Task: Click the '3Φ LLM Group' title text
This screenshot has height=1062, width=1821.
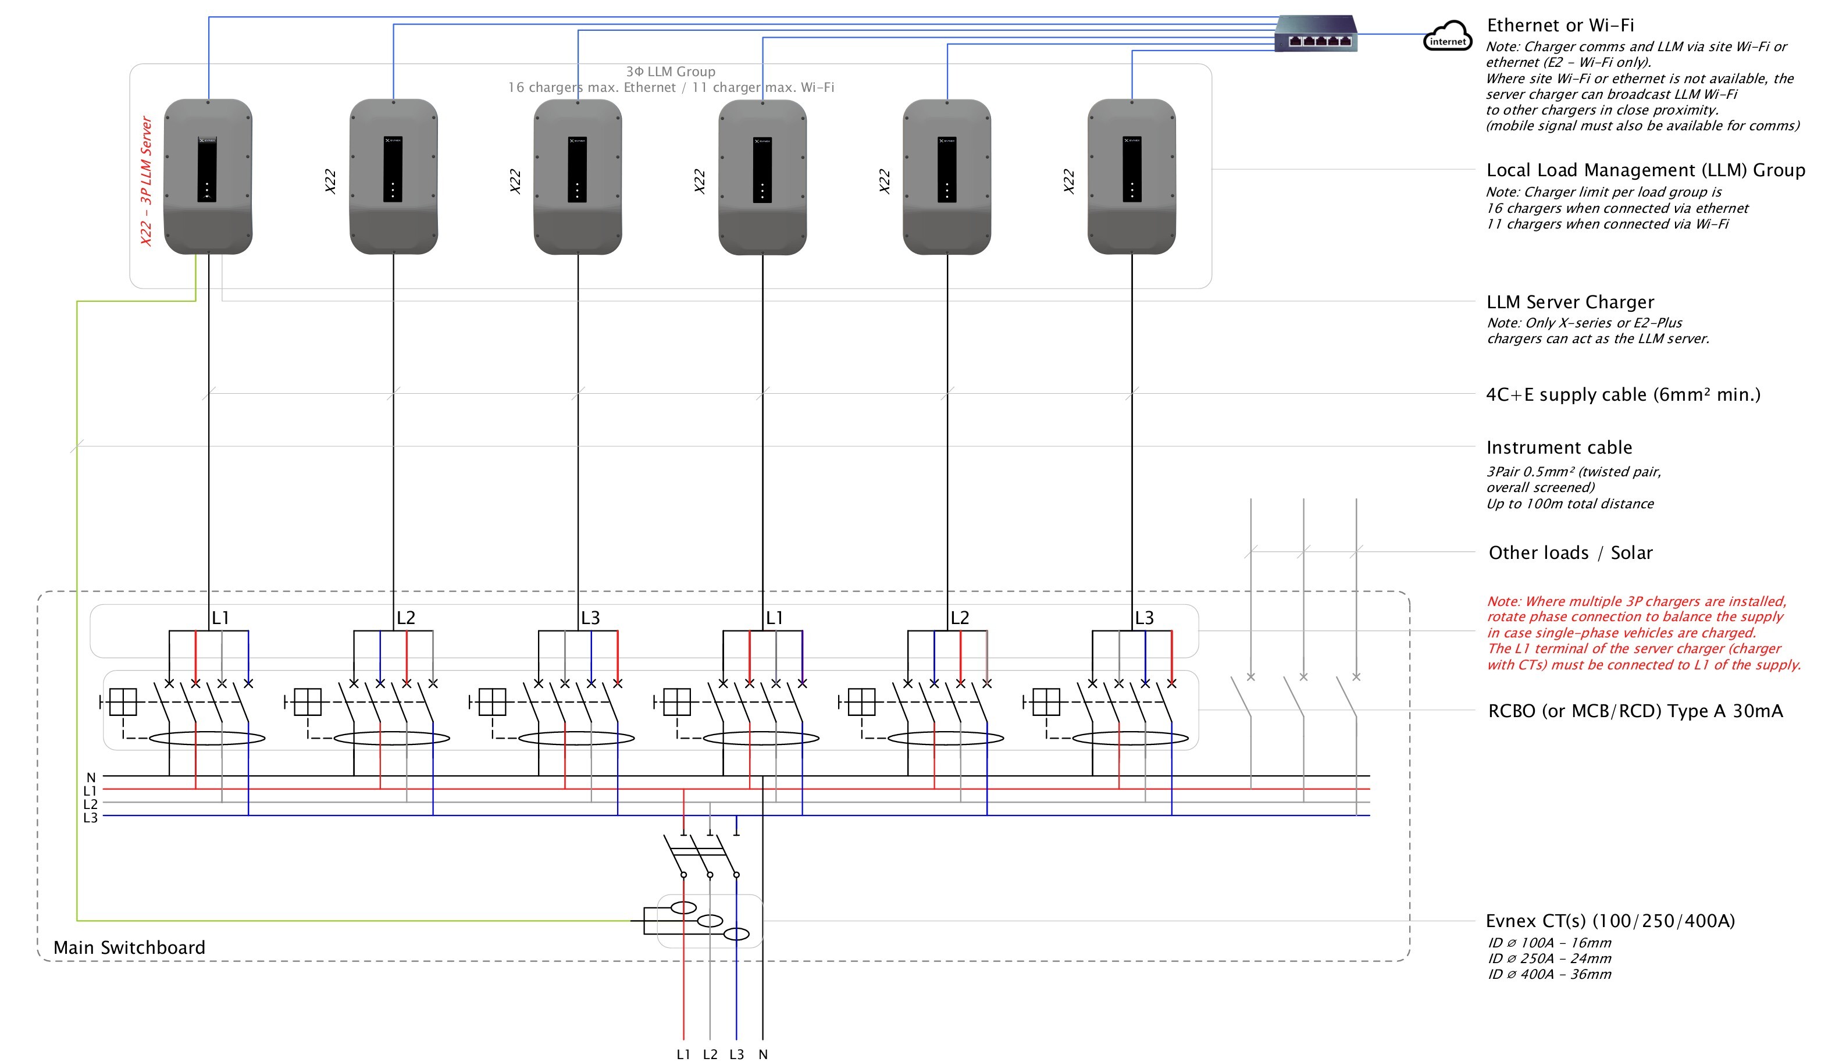Action: (x=671, y=71)
